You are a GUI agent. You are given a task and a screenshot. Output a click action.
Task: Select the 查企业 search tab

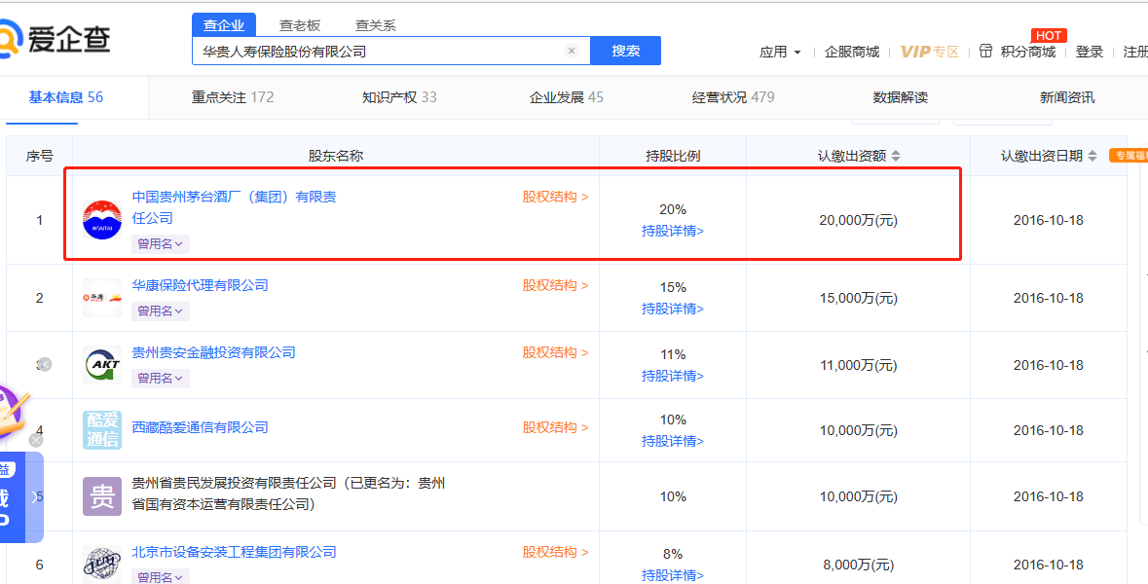pos(224,25)
